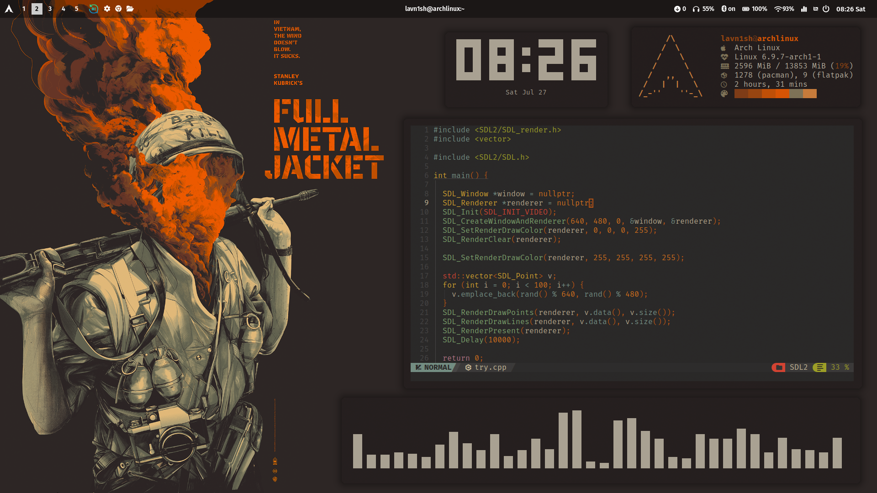The width and height of the screenshot is (877, 493).
Task: Click the Sat Jul 27 date text
Action: (526, 92)
